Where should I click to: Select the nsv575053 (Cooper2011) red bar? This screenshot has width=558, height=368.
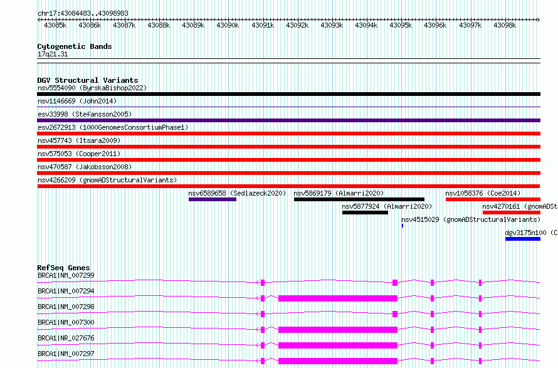pos(288,160)
